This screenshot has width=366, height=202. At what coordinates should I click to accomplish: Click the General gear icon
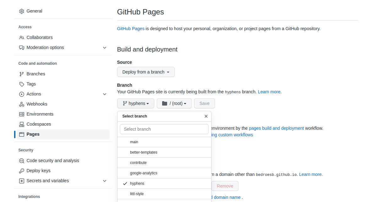(22, 11)
